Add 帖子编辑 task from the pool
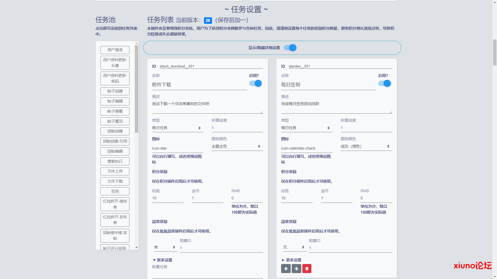 point(115,101)
